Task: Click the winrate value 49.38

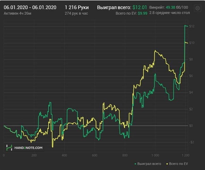Action: point(170,7)
